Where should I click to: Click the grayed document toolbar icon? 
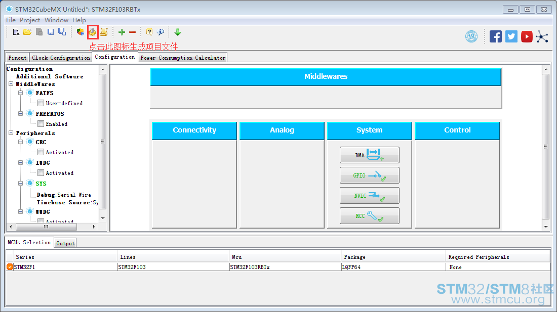click(x=39, y=32)
